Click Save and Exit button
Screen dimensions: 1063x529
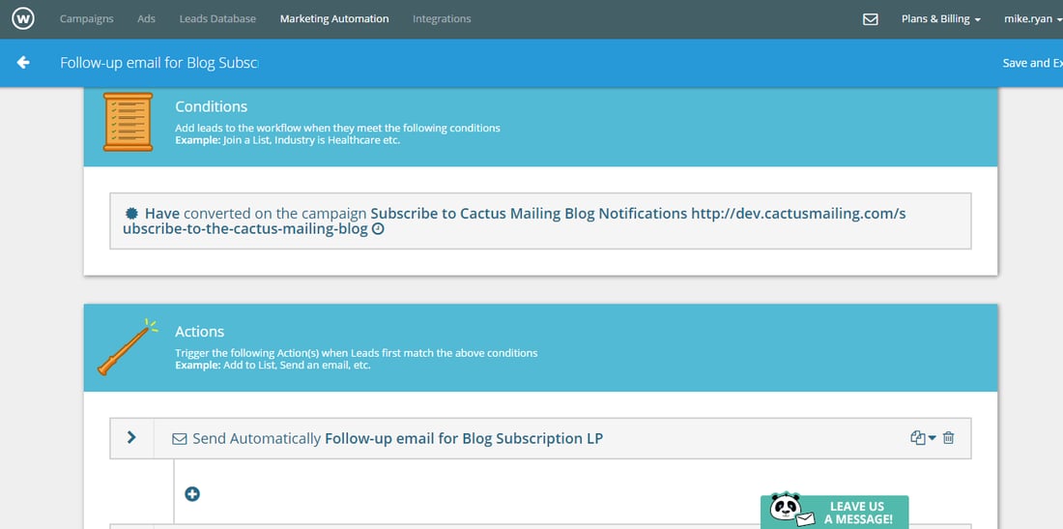pyautogui.click(x=1032, y=63)
